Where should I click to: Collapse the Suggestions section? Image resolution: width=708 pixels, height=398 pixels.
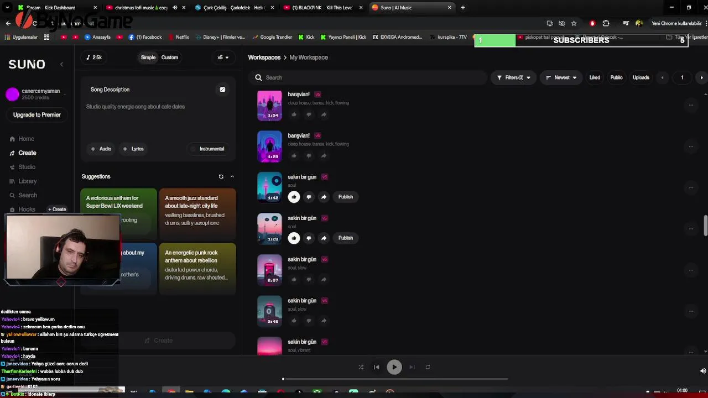[232, 177]
